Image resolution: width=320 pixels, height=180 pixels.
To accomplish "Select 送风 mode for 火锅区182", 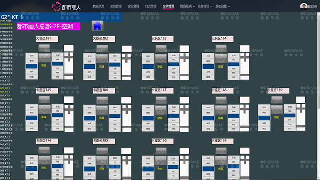I will point(89,71).
